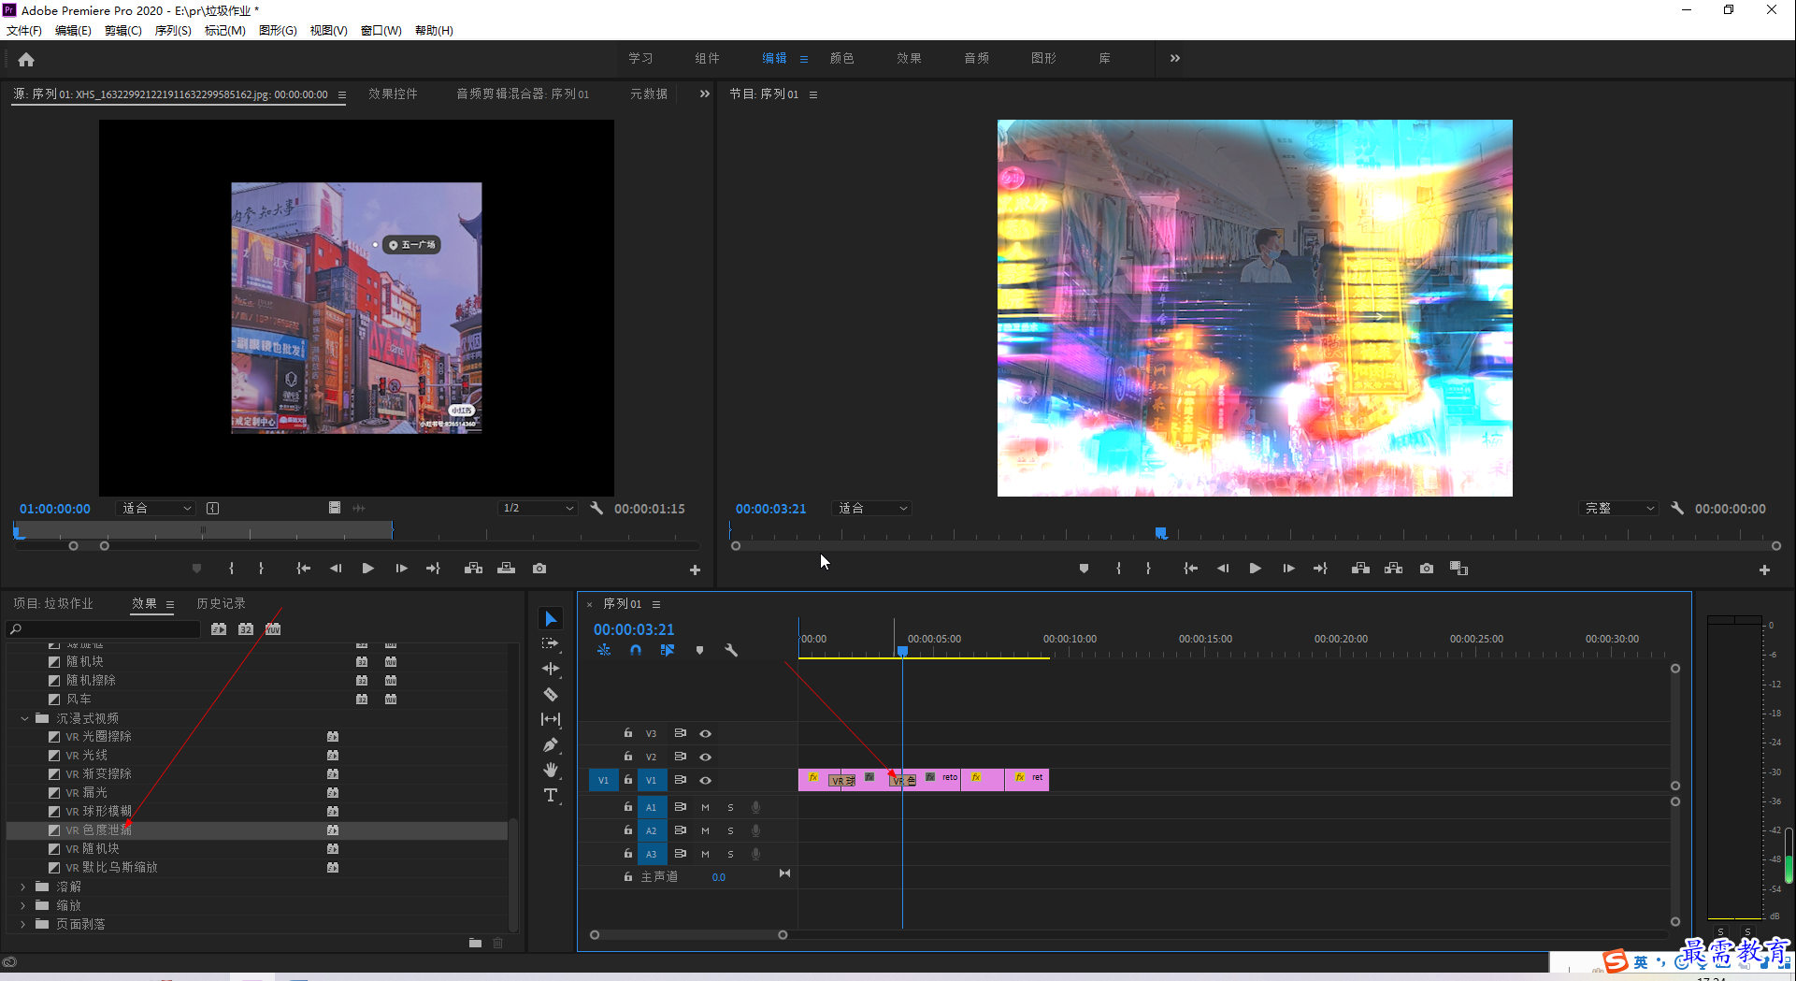
Task: Open source monitor button editor plus
Action: pyautogui.click(x=695, y=570)
